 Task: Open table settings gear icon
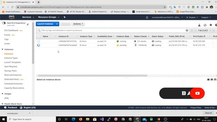211,25
